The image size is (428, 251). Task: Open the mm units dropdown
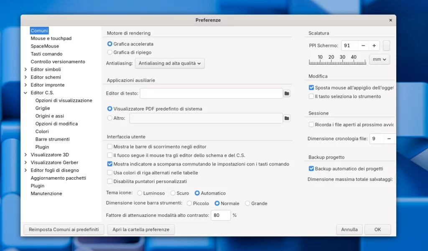380,59
